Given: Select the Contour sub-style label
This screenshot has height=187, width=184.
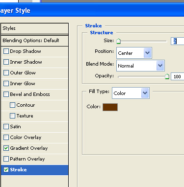Looking at the screenshot, I should pos(26,105).
